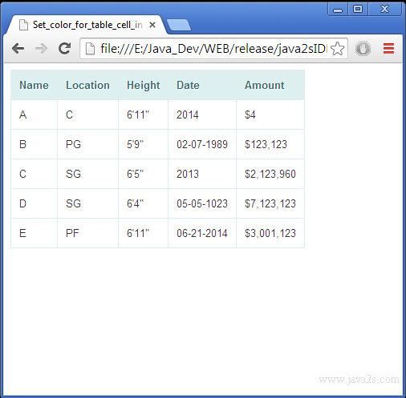Click the Date column header
The height and width of the screenshot is (398, 406).
[202, 85]
